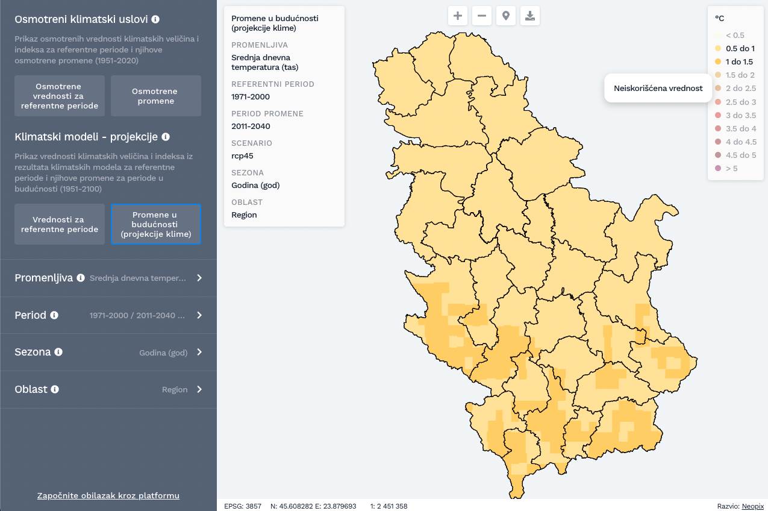Switch to Vrednosti za referentne periode projections
The height and width of the screenshot is (511, 768).
(x=60, y=224)
